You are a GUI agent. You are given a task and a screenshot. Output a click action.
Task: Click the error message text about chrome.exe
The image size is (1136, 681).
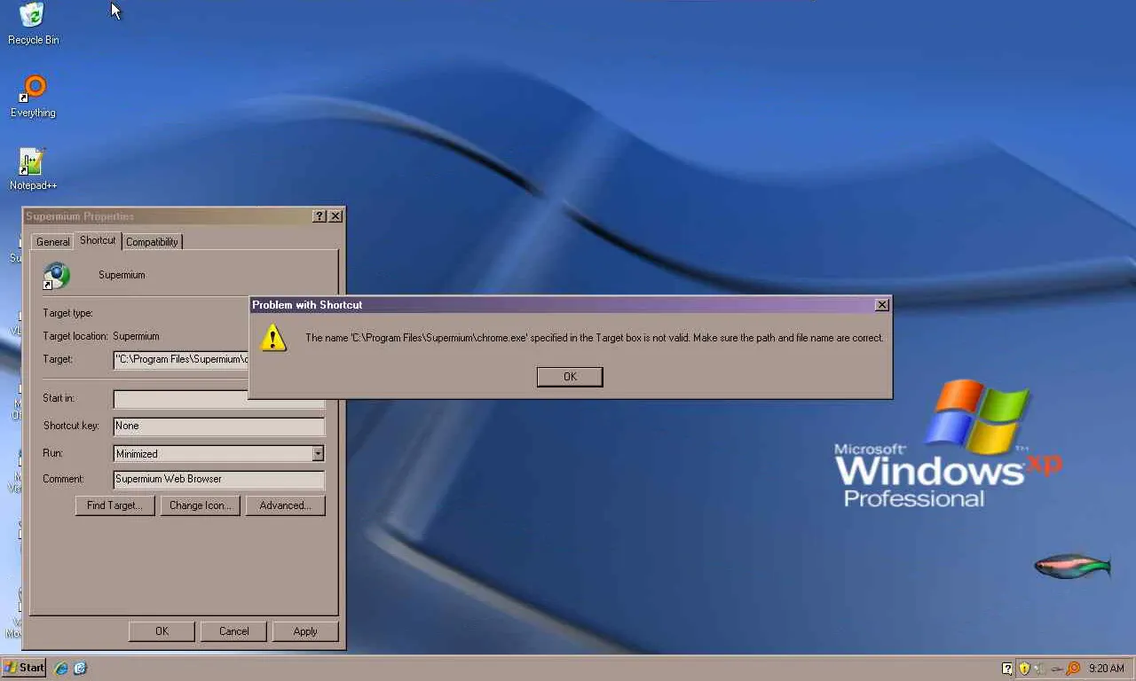click(x=595, y=338)
